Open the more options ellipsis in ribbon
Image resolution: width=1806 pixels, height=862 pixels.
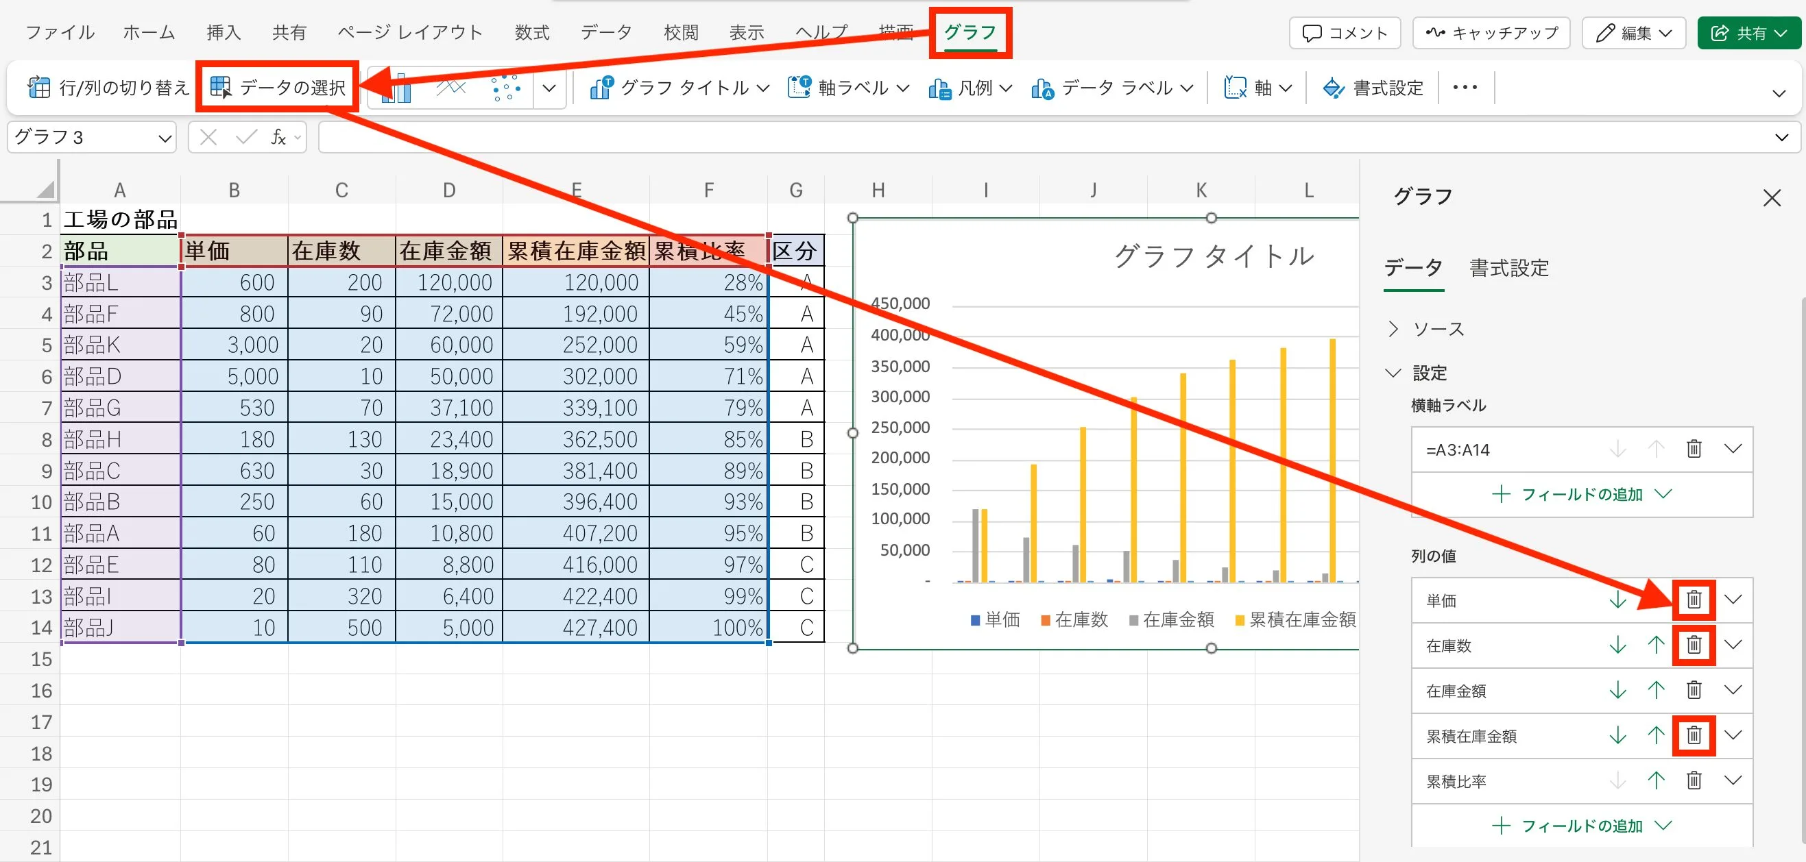(x=1465, y=88)
